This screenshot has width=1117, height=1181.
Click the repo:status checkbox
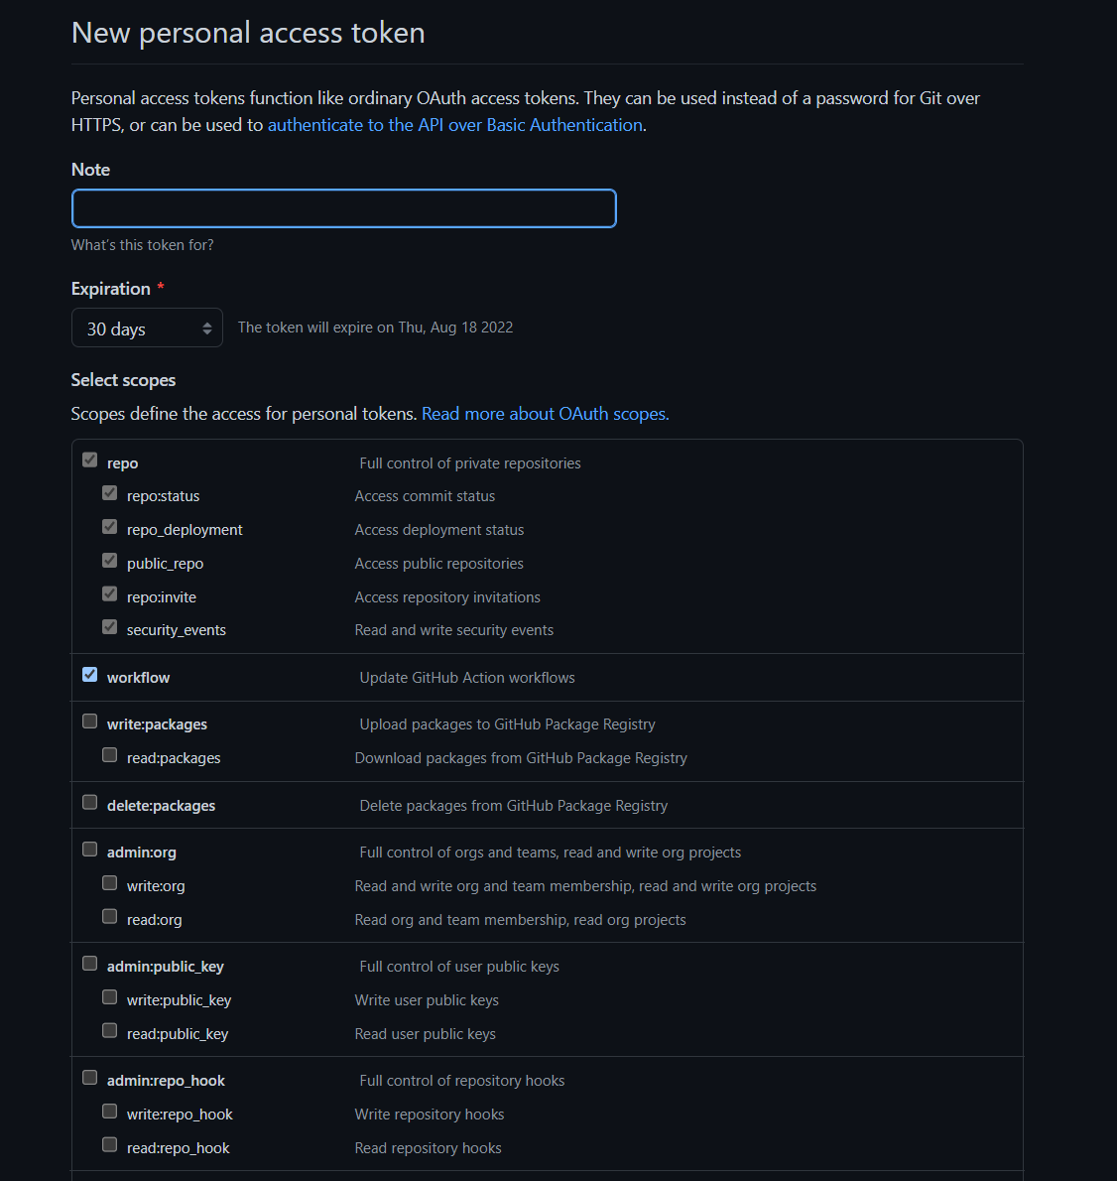[x=110, y=492]
